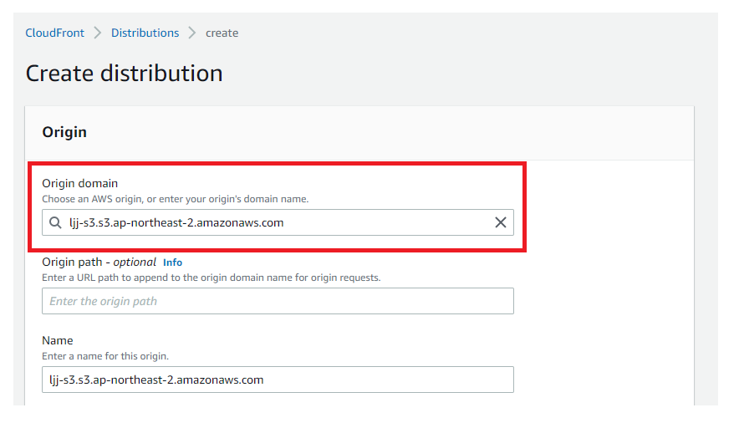Open the CloudFront breadcrumb link
Viewport: 734px width, 423px height.
pyautogui.click(x=55, y=33)
